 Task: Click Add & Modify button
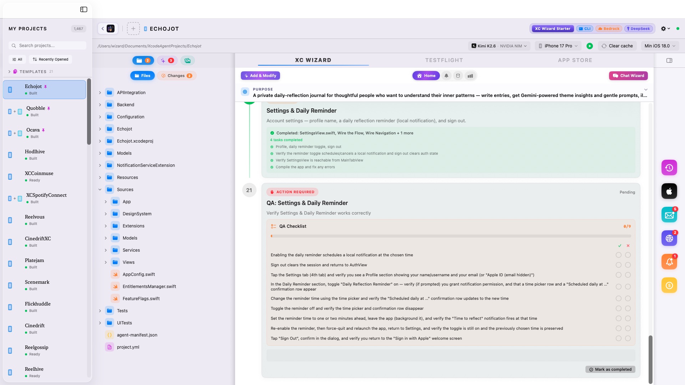(260, 76)
